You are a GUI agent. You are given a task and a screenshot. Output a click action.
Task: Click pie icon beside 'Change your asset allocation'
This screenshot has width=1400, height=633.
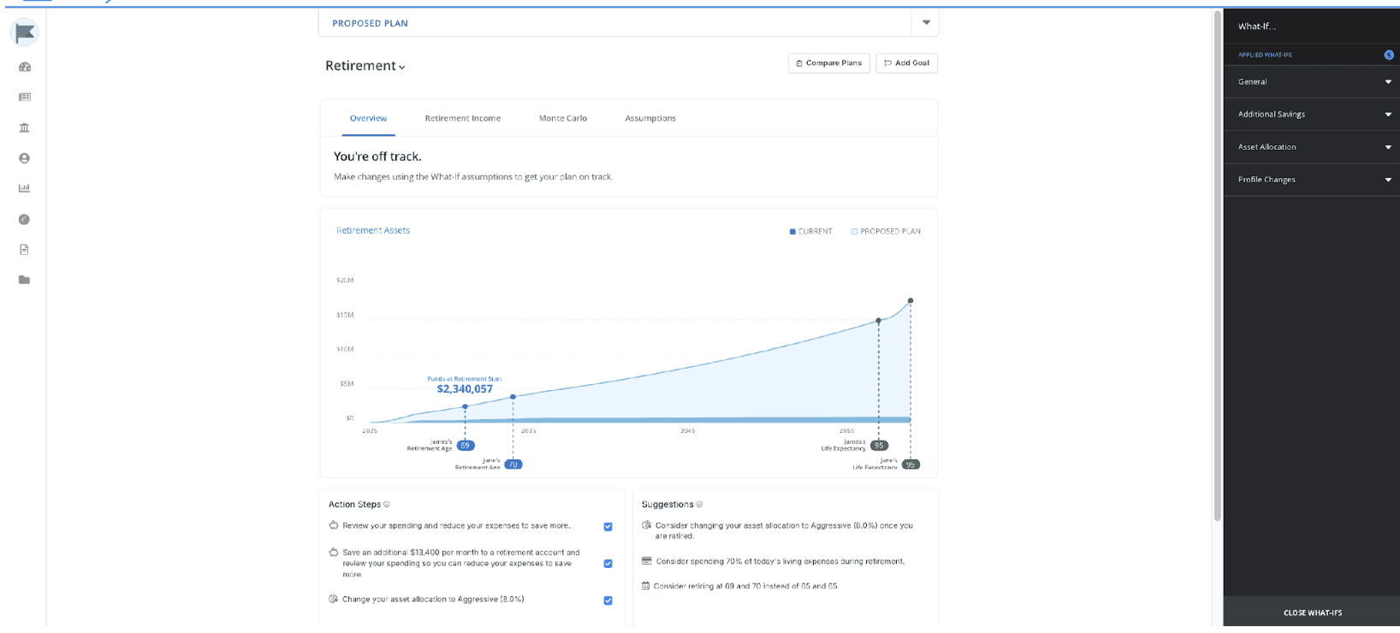click(x=334, y=599)
